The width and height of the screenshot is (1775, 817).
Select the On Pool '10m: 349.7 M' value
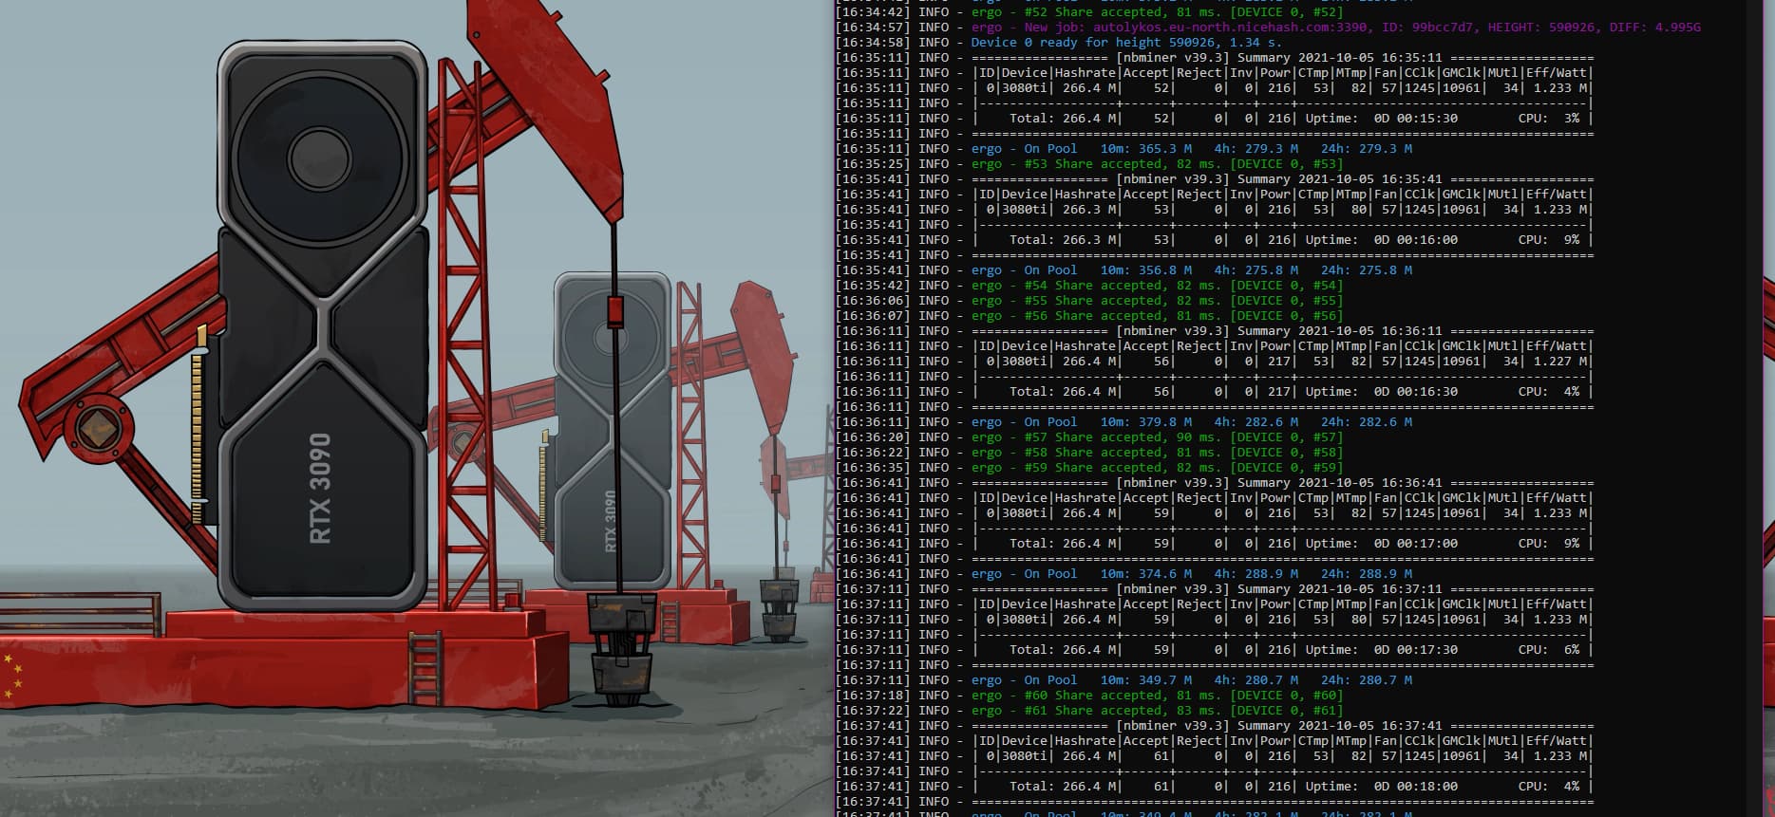[x=1146, y=680]
